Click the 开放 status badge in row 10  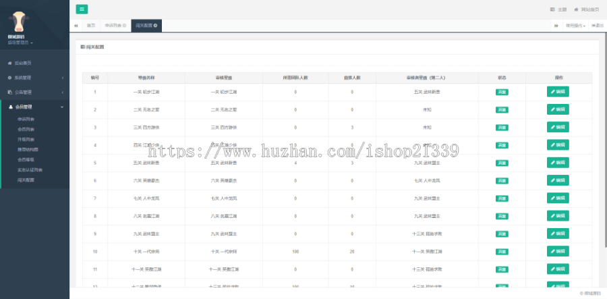tap(502, 252)
